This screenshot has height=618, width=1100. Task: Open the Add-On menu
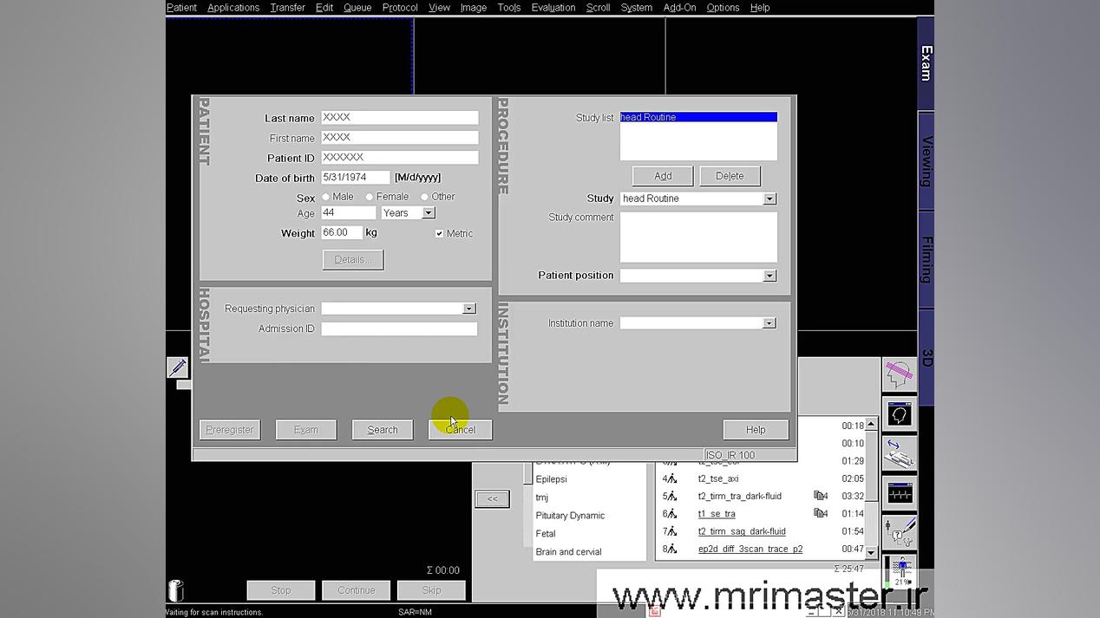pyautogui.click(x=679, y=8)
